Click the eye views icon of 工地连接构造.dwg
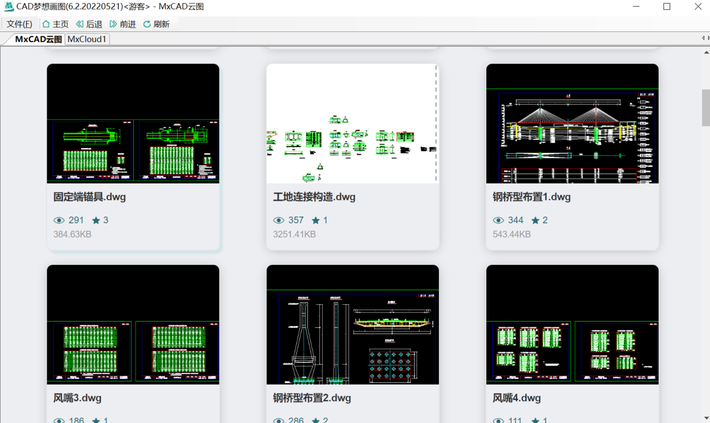 coord(279,220)
